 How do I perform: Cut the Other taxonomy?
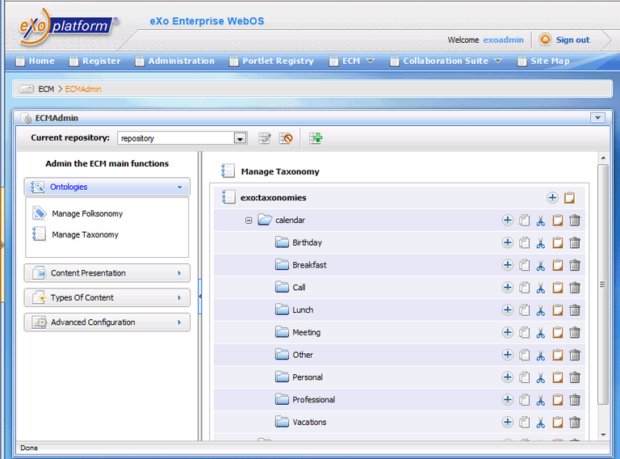541,355
